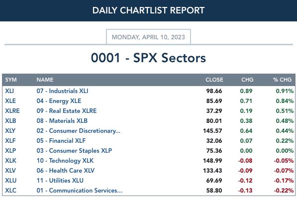Select the XLC ticker symbol
Screen dimensions: 297x199
[x=10, y=191]
